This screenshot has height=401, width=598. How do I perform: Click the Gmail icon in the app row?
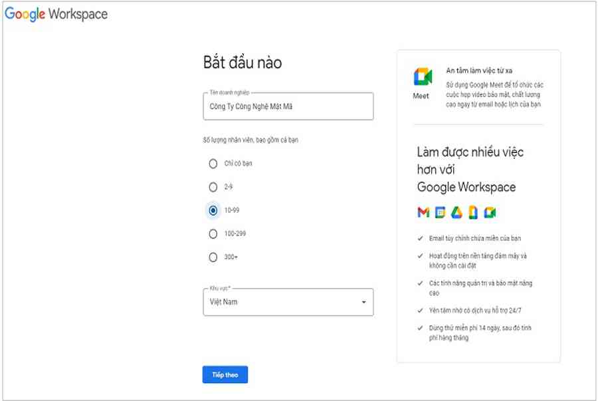pos(423,212)
